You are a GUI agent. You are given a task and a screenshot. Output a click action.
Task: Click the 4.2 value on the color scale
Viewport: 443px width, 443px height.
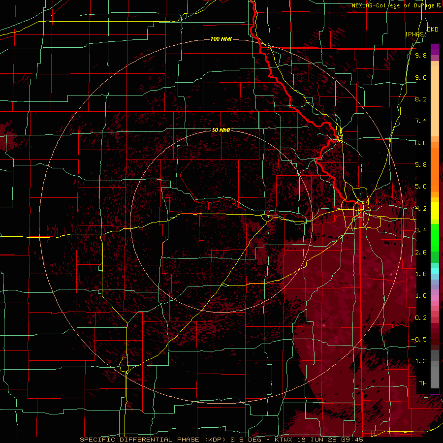point(421,209)
